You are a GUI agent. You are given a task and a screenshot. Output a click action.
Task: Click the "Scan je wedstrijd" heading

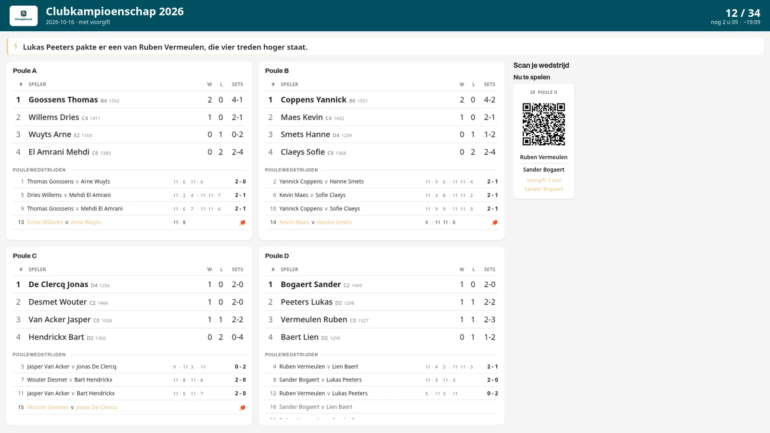pyautogui.click(x=541, y=65)
